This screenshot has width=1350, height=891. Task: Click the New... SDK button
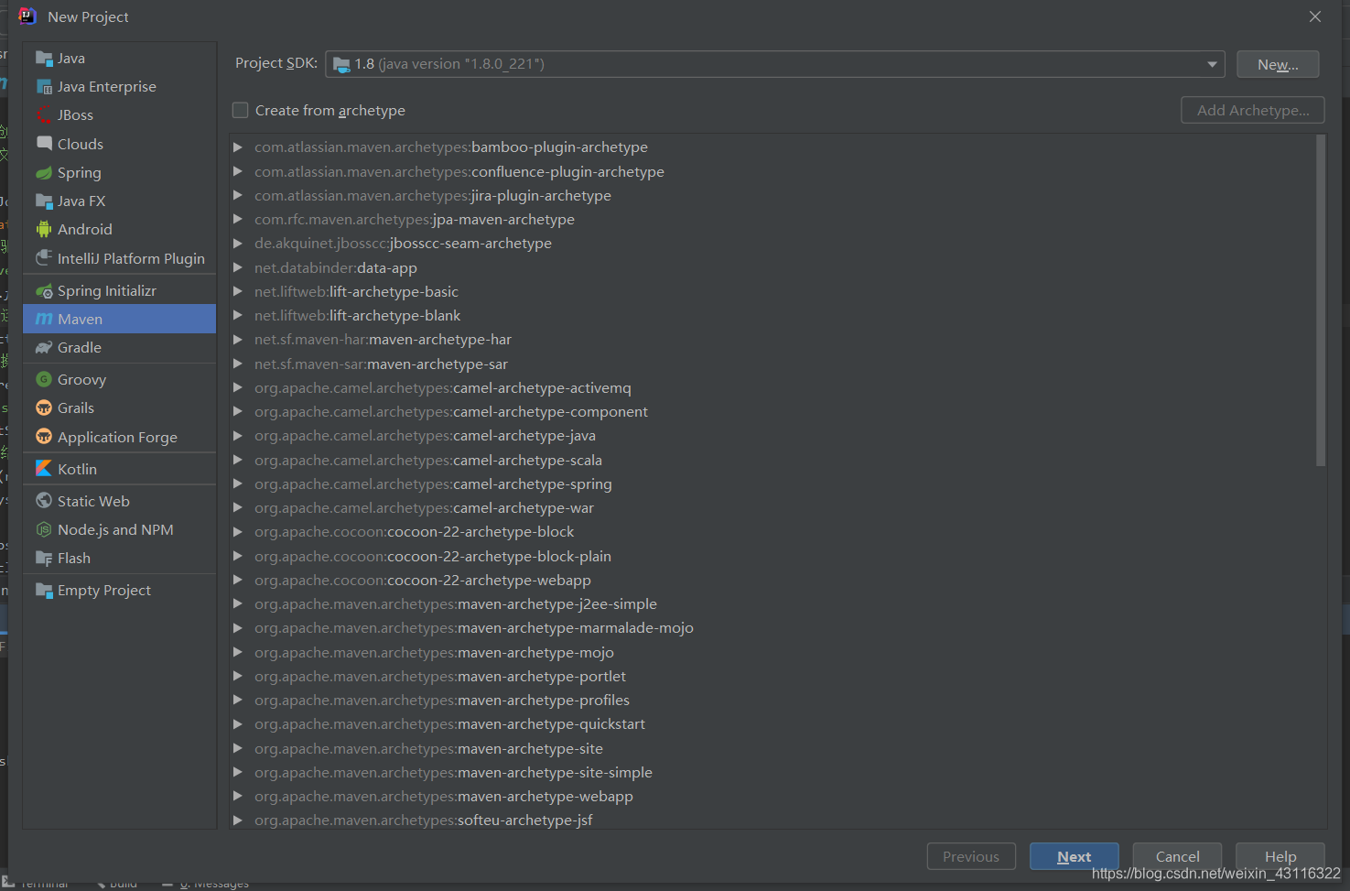pyautogui.click(x=1278, y=64)
